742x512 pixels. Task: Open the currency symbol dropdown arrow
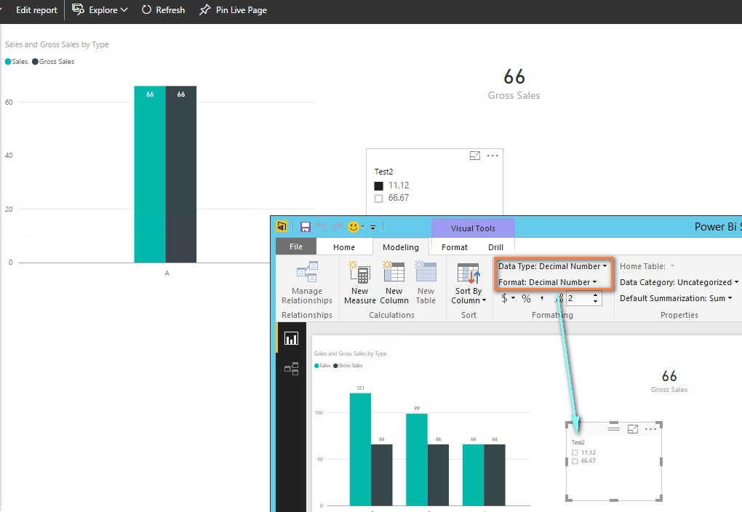pos(513,298)
